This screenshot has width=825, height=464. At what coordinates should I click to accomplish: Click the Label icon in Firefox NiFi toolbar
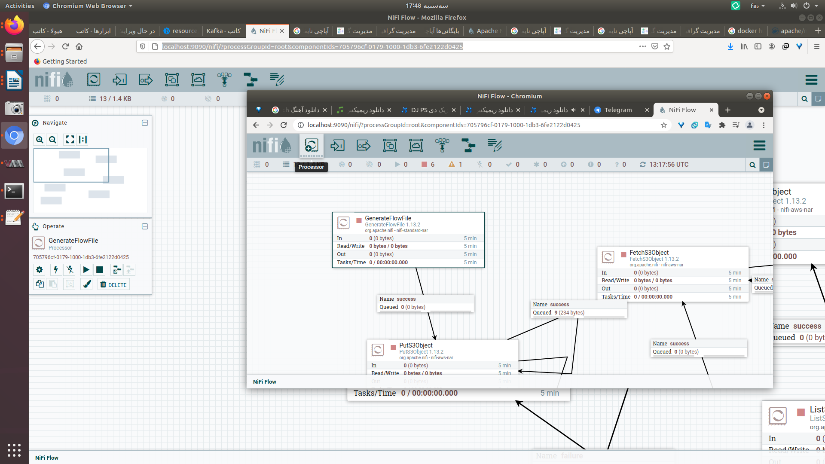click(277, 79)
